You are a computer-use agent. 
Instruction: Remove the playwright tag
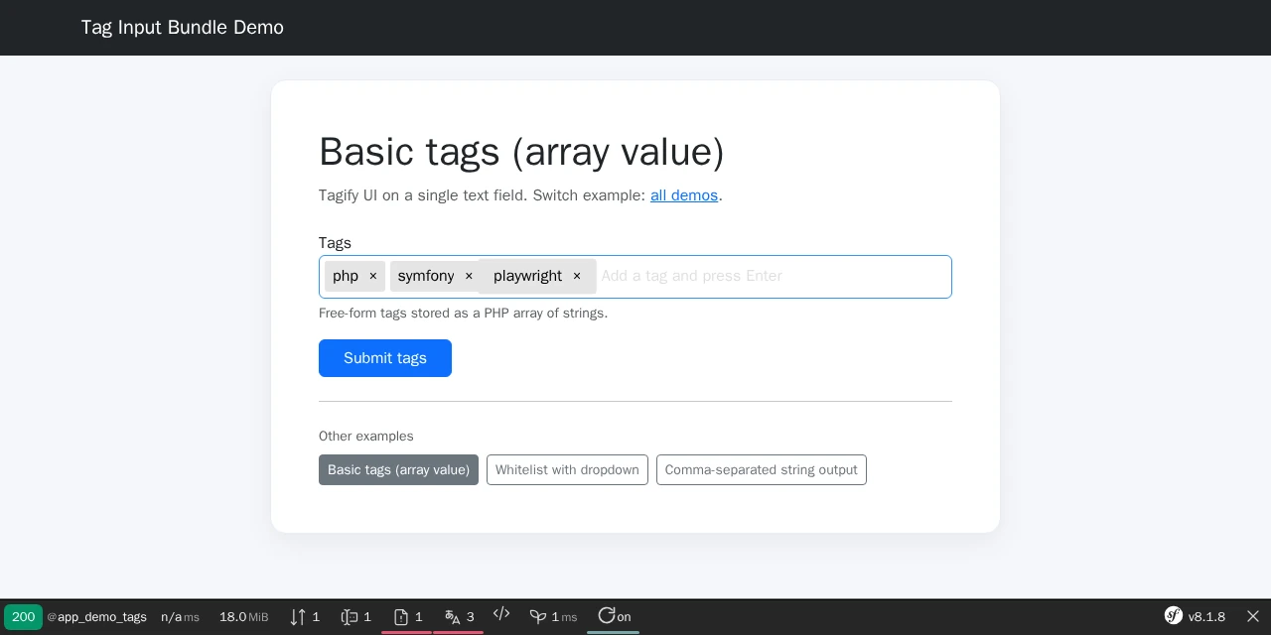pos(576,276)
